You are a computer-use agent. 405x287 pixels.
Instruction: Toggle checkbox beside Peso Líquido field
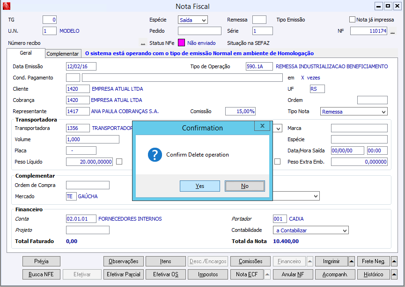point(119,162)
